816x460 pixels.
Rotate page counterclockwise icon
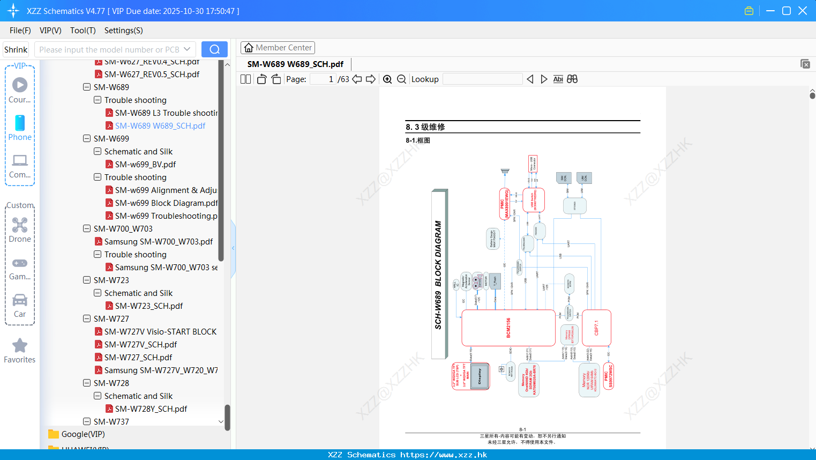coord(261,79)
